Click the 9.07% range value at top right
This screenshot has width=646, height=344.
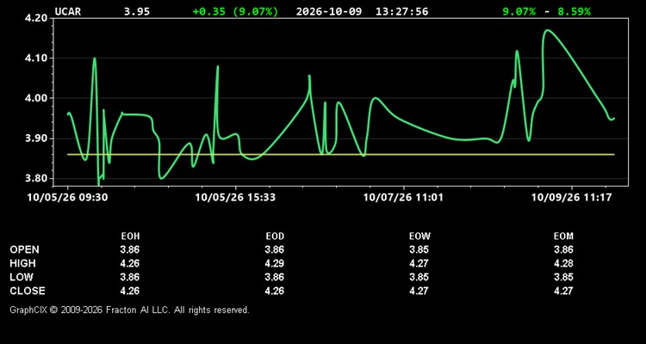click(519, 11)
